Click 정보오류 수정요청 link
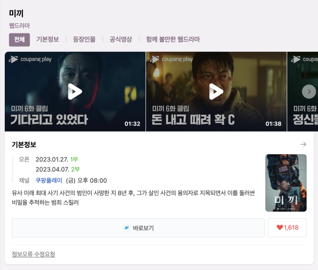Screen dimensions: 318x270 point(33,254)
